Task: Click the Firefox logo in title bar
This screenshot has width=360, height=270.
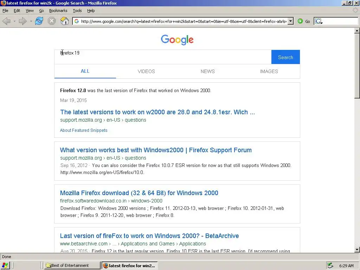Action: tap(3, 3)
